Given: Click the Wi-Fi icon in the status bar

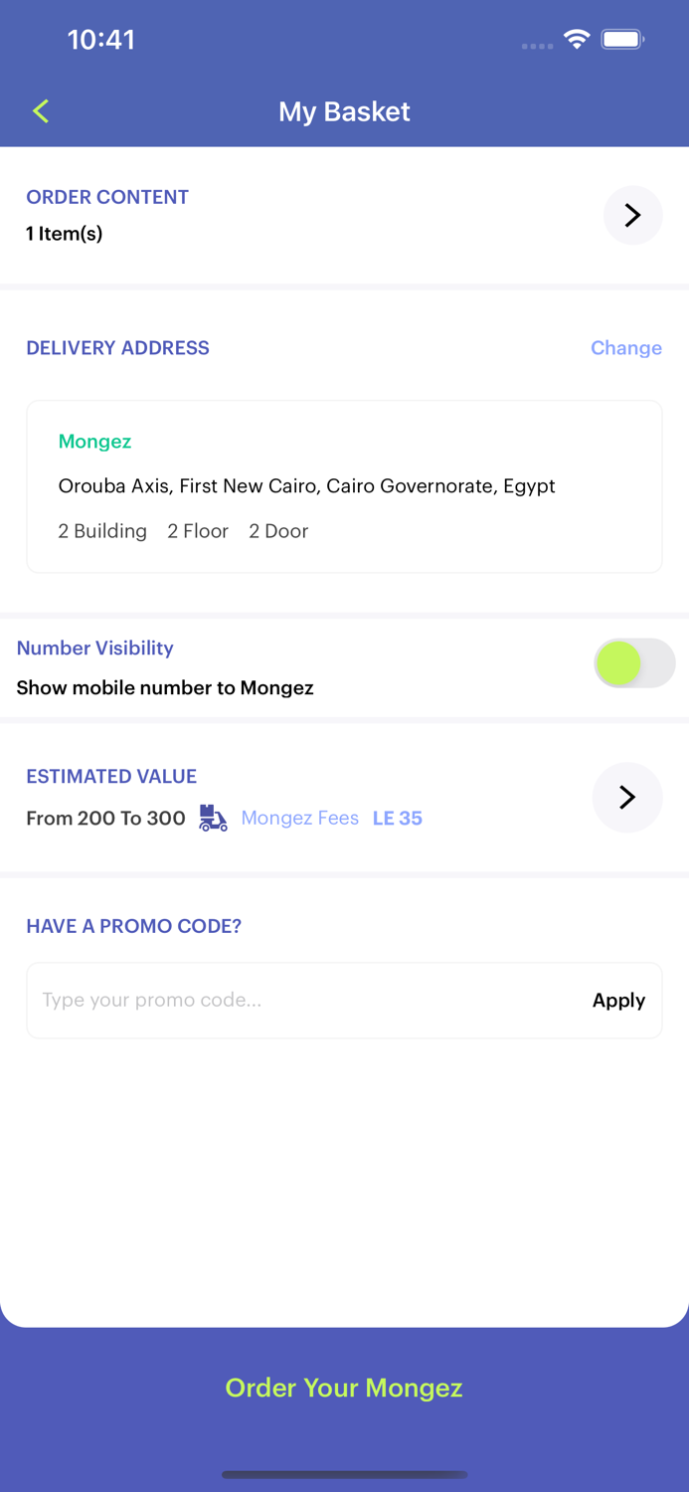Looking at the screenshot, I should point(578,40).
